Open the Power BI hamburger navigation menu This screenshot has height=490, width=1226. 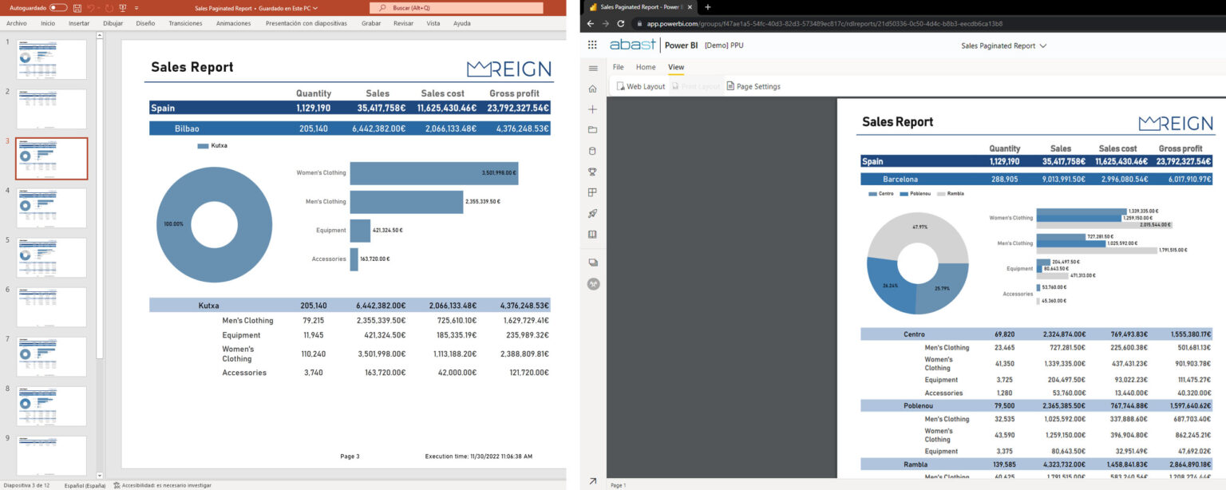(x=593, y=67)
